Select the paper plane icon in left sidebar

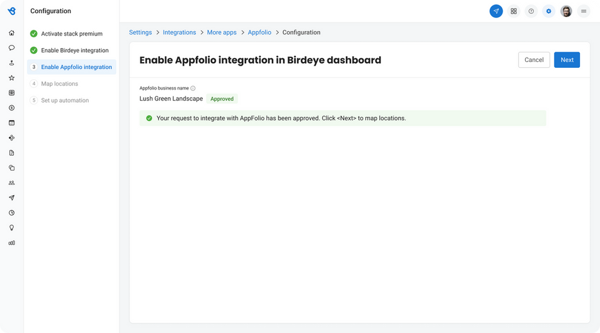click(x=11, y=198)
